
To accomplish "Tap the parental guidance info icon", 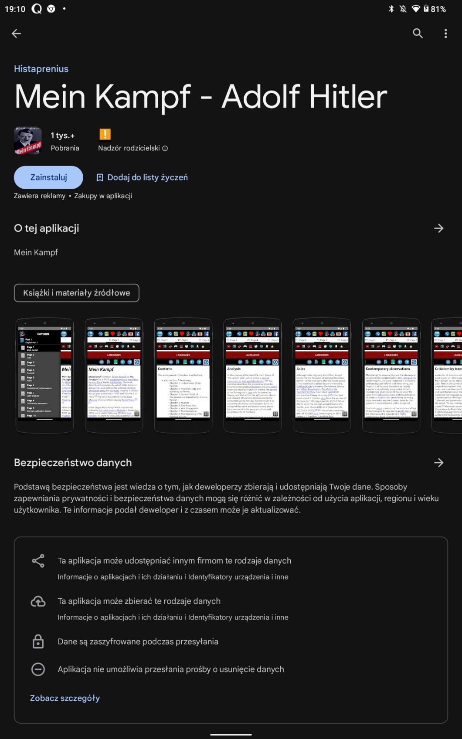I will tap(165, 148).
